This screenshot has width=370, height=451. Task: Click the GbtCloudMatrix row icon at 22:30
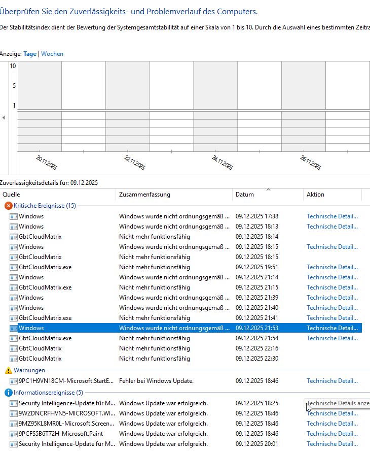pos(14,359)
